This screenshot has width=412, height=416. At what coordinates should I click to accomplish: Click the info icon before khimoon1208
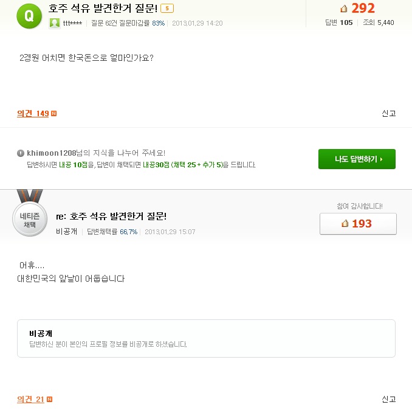click(21, 153)
